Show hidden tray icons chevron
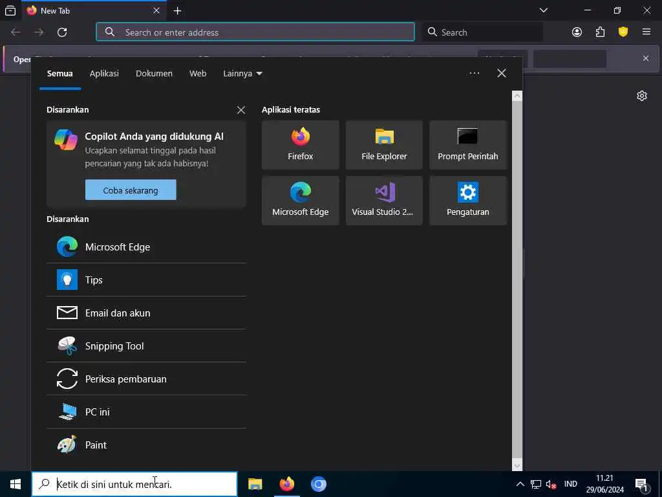This screenshot has width=662, height=497. pos(520,484)
